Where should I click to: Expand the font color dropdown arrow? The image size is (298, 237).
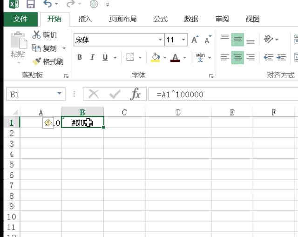pyautogui.click(x=184, y=57)
